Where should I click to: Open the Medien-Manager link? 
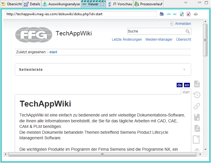[159, 40]
